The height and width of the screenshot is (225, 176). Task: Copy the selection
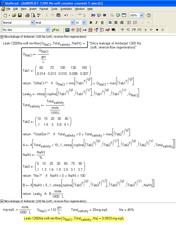click(x=53, y=15)
